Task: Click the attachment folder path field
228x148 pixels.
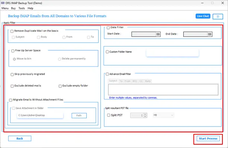Action: coord(40,115)
